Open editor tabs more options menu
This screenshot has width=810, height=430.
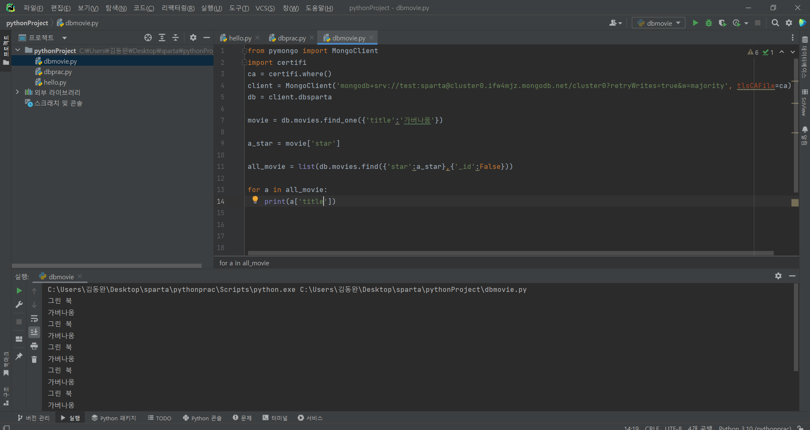click(x=793, y=37)
